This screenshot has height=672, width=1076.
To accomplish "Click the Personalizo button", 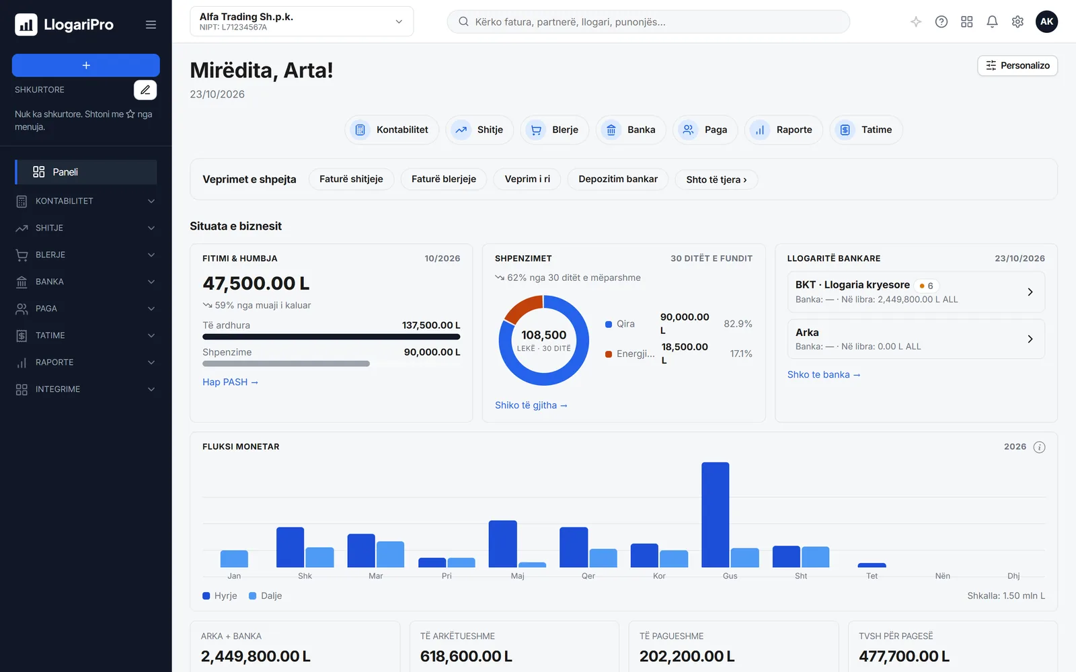I will pos(1017,65).
